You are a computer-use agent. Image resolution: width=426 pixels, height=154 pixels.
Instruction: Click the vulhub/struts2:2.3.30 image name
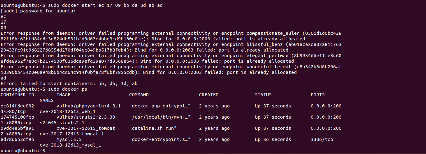point(86,117)
